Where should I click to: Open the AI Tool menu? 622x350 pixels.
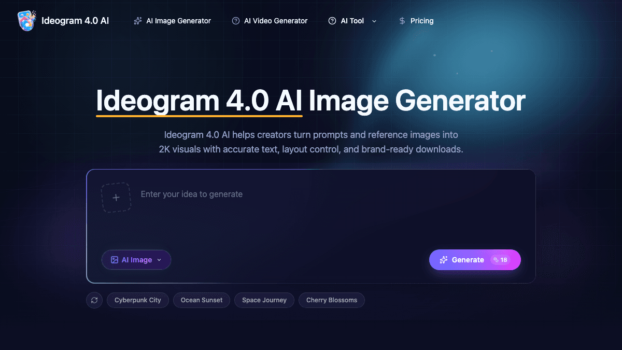(352, 21)
